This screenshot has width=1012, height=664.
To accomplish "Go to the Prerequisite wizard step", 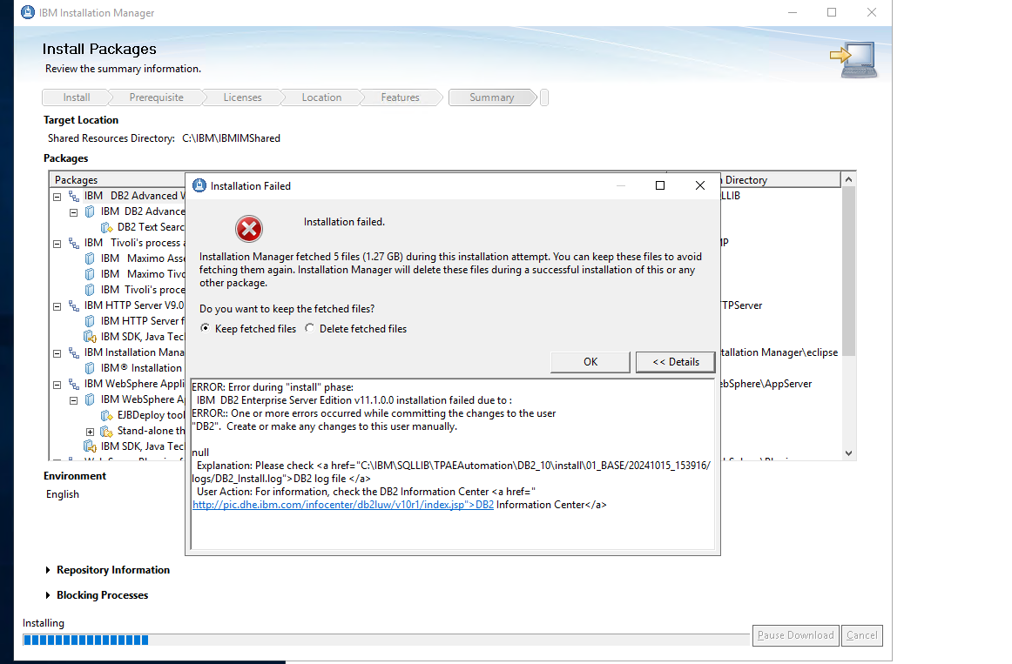I will [x=156, y=97].
